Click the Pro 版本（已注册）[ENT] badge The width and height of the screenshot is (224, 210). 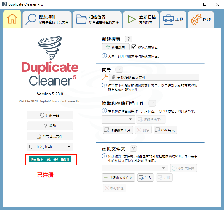(50, 159)
